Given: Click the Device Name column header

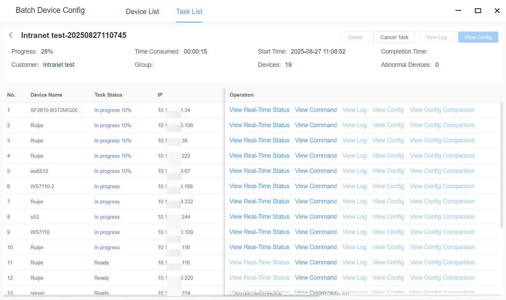Looking at the screenshot, I should pos(46,95).
